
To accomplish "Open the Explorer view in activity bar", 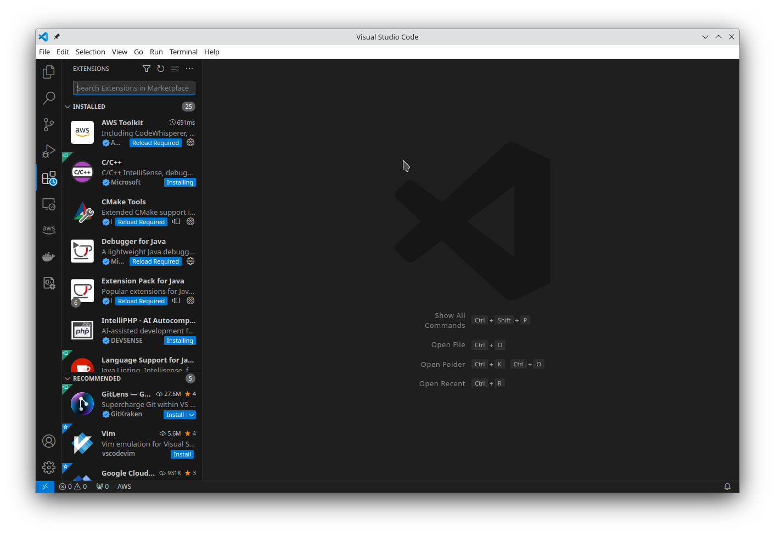I will (x=49, y=72).
